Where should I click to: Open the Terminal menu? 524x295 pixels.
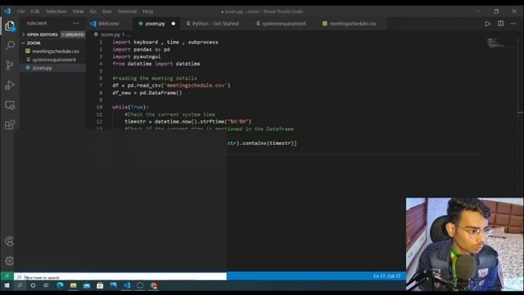point(127,11)
